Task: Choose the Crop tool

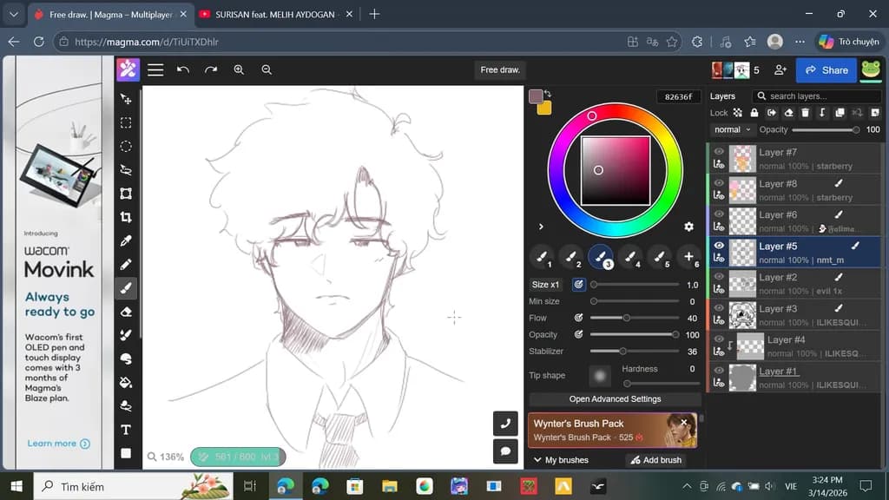Action: click(x=126, y=217)
